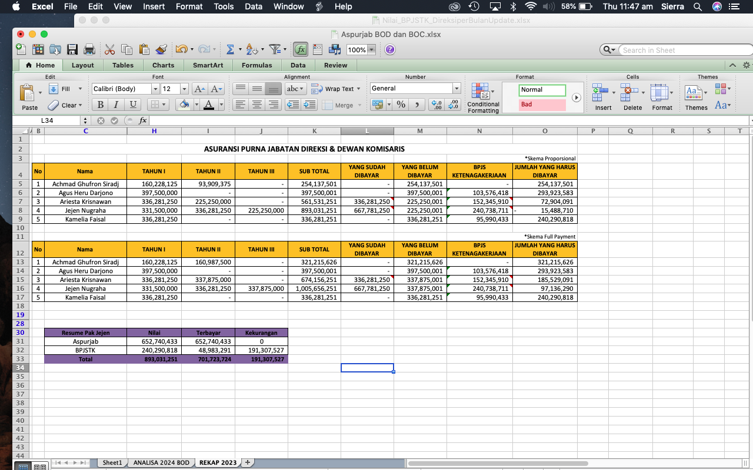Click the Filter funnel icon
753x470 pixels.
(x=274, y=50)
